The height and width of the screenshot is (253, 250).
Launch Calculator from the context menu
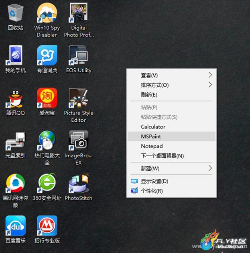point(171,126)
